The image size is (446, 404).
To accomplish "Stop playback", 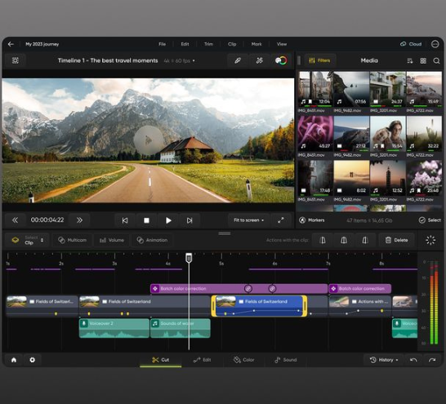I will point(146,220).
